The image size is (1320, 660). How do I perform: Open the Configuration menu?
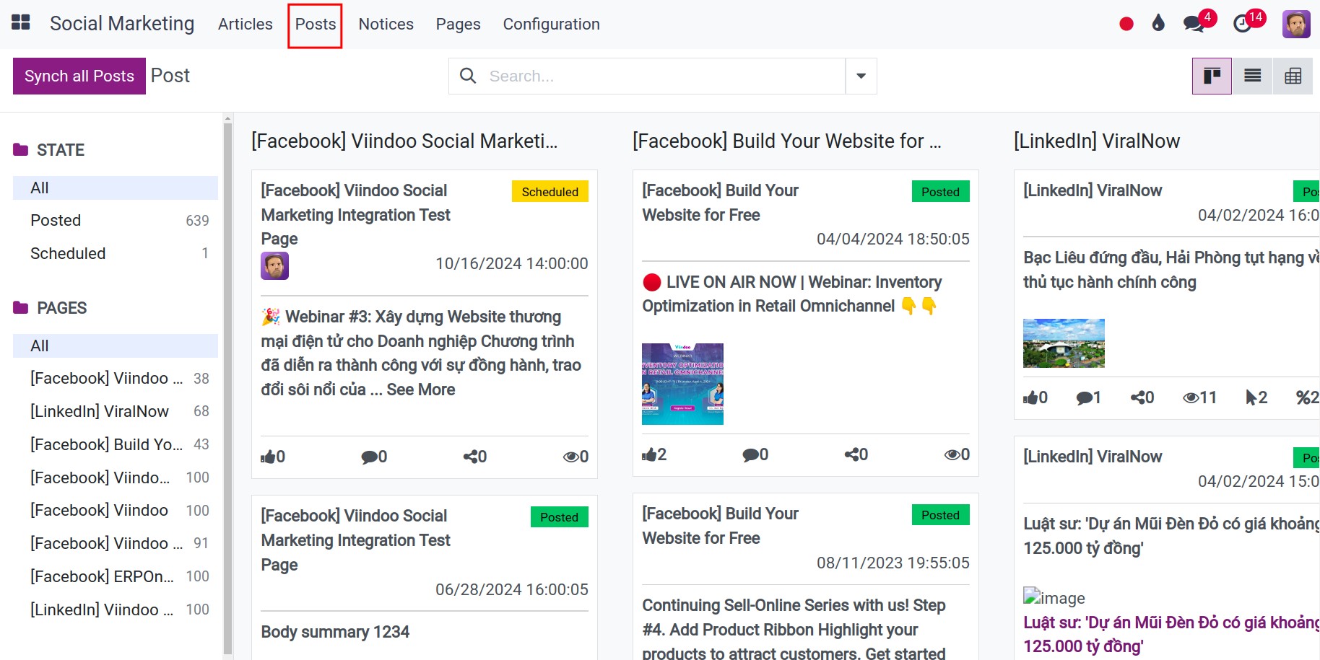pos(551,24)
